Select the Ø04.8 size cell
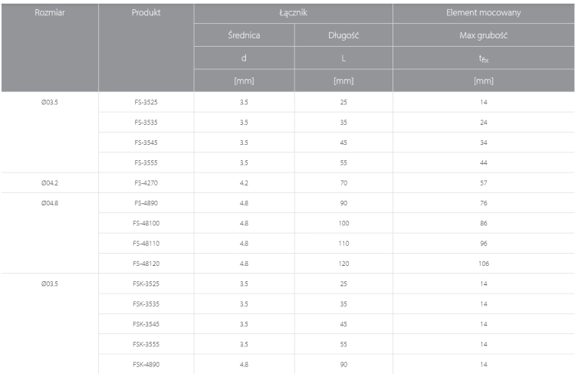Viewport: 575px width, 374px height. click(50, 203)
